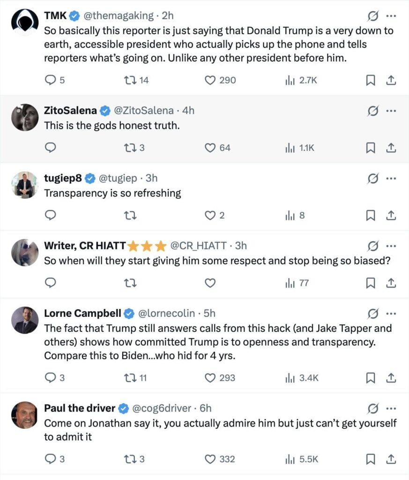Share TMK's tweet
Viewport: 409px width, 480px height.
pyautogui.click(x=392, y=80)
